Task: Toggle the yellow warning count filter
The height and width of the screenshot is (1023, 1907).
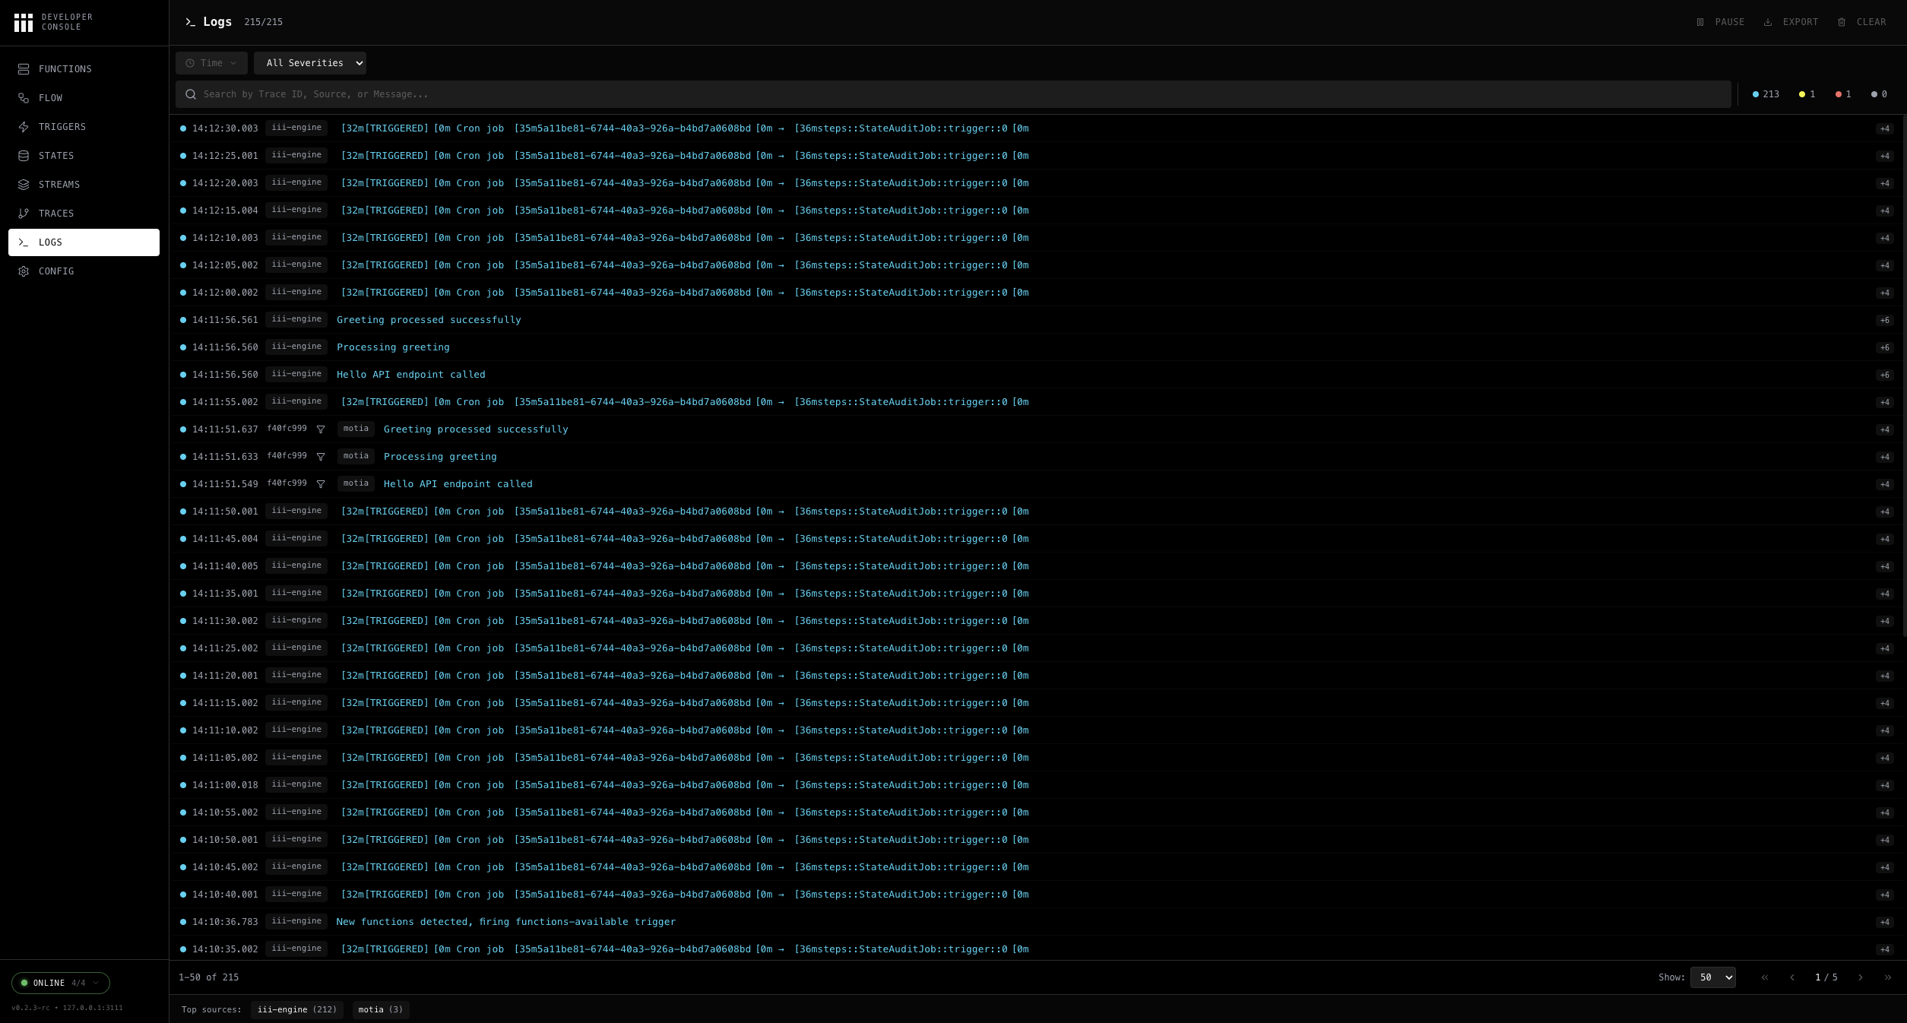Action: pyautogui.click(x=1807, y=94)
